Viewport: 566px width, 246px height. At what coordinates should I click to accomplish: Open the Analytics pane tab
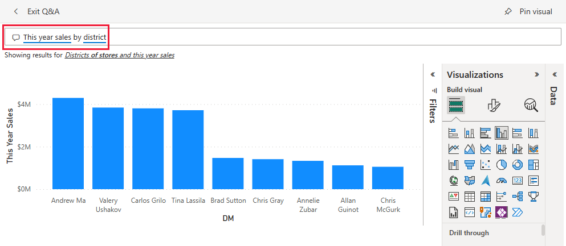coord(531,105)
